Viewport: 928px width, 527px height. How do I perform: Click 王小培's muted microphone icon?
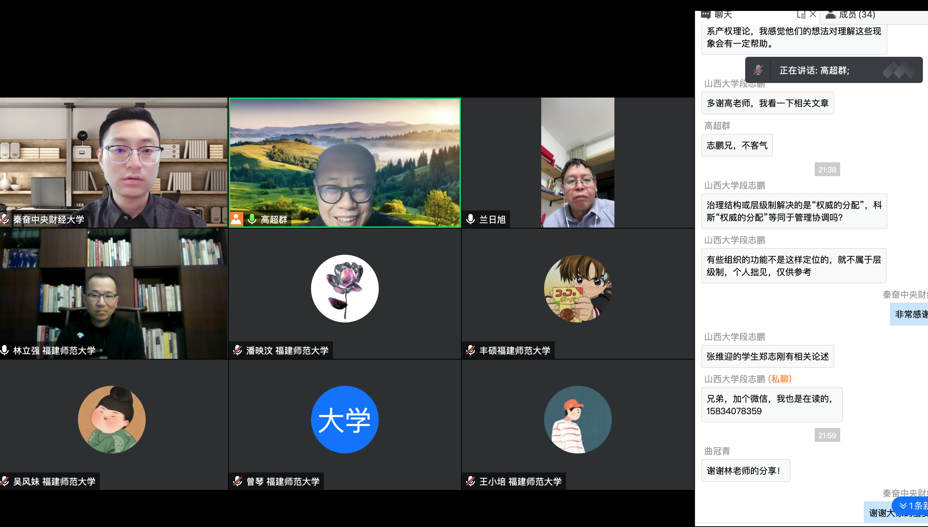[471, 481]
